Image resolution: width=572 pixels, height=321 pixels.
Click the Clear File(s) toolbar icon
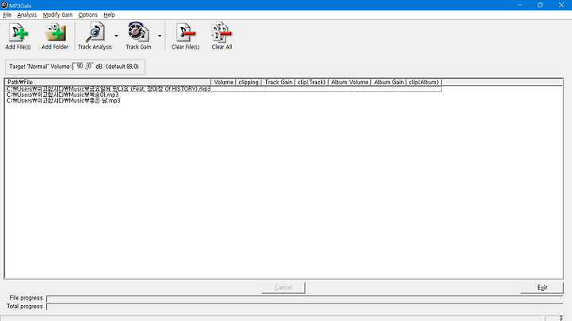pos(185,36)
